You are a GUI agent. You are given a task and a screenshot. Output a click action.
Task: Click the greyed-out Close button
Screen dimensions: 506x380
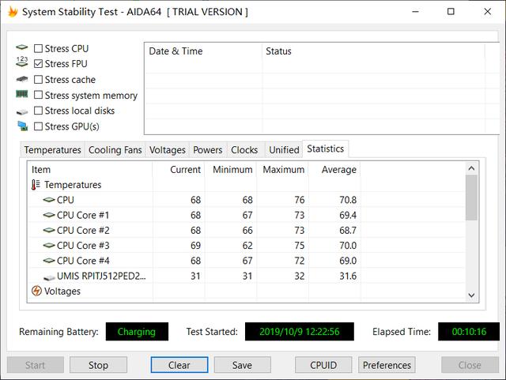click(470, 365)
